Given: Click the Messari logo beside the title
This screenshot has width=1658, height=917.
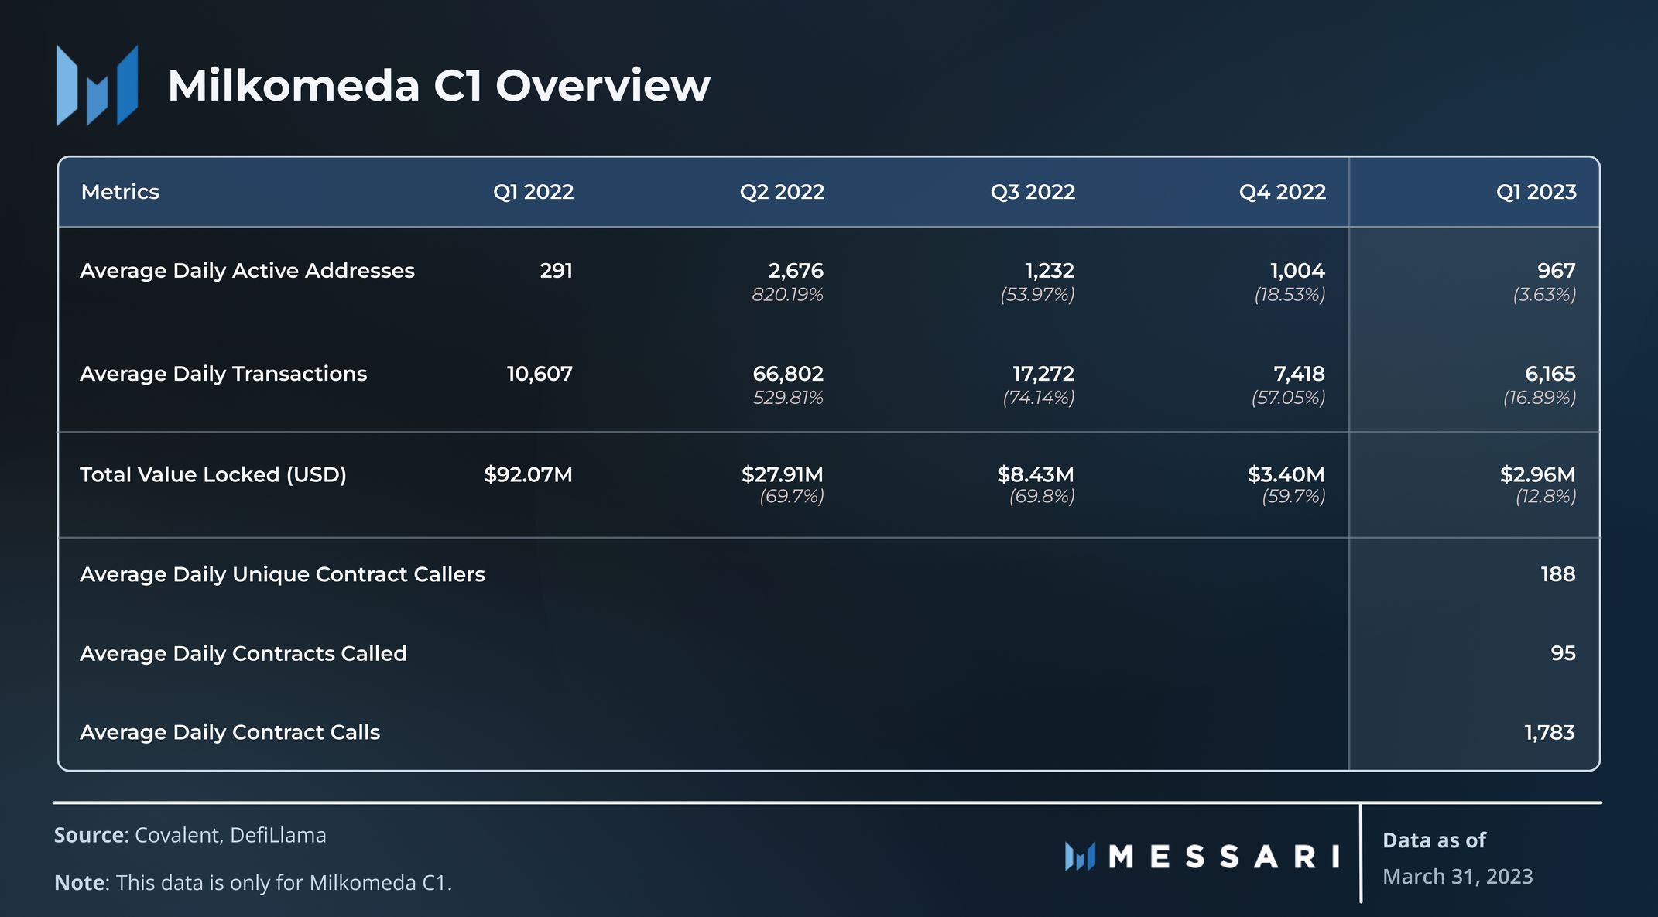Looking at the screenshot, I should [x=97, y=85].
